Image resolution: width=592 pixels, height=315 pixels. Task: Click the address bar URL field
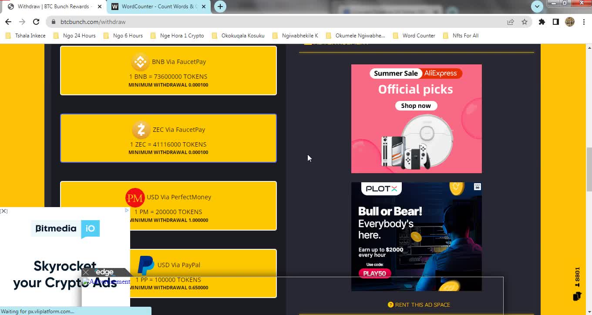click(x=279, y=22)
